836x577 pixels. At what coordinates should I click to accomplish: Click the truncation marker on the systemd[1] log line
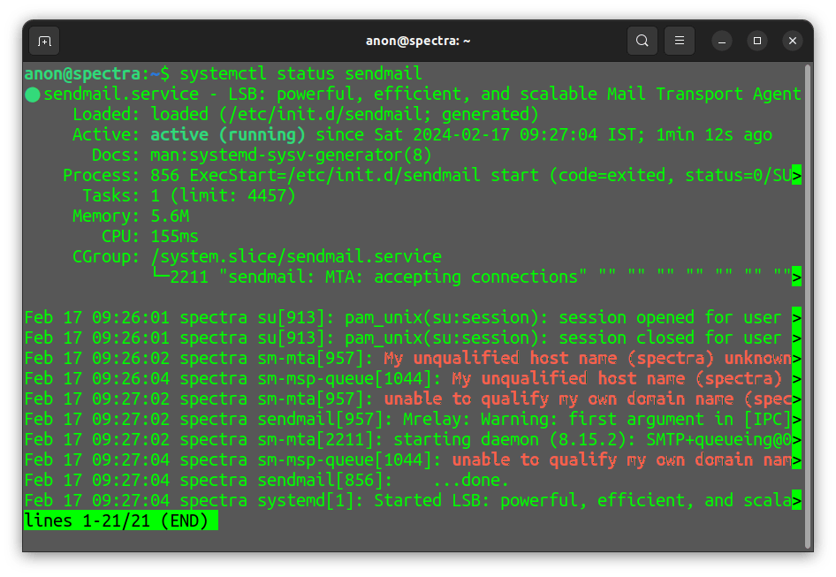click(x=796, y=501)
